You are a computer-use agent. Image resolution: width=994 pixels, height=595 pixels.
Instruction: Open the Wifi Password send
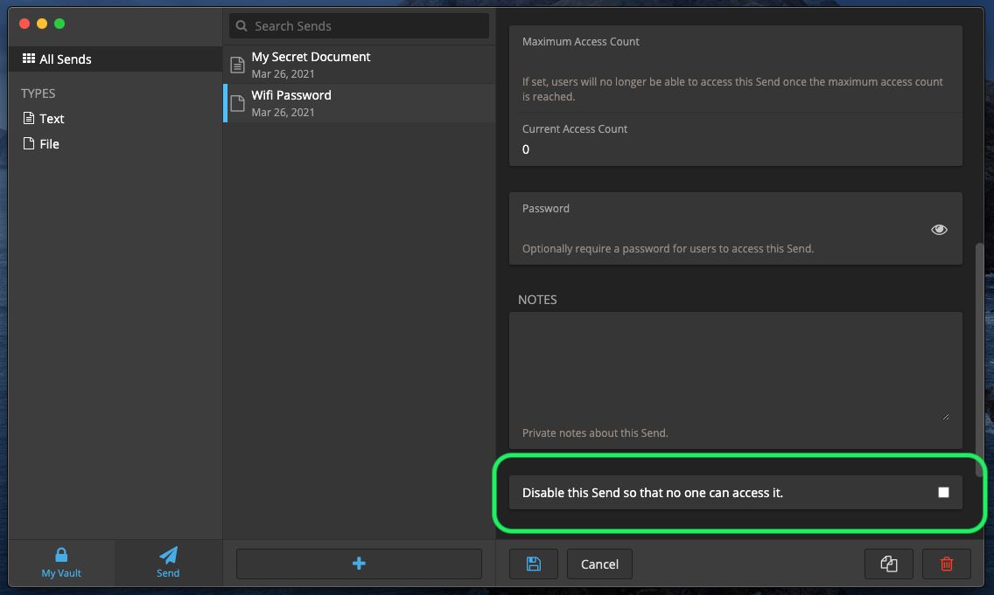[x=359, y=103]
